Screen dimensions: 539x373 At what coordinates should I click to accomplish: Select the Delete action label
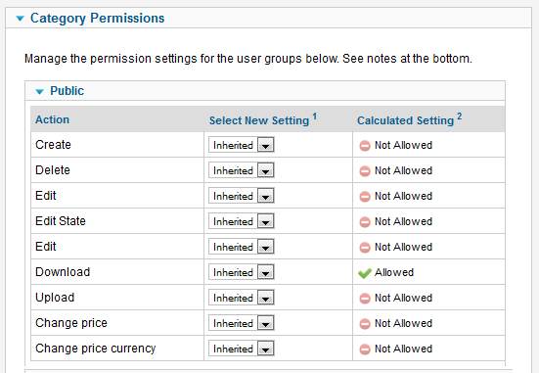coord(53,170)
